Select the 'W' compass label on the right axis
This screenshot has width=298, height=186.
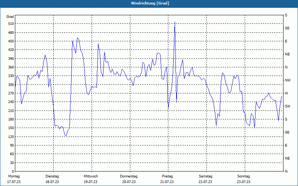[x=286, y=93]
